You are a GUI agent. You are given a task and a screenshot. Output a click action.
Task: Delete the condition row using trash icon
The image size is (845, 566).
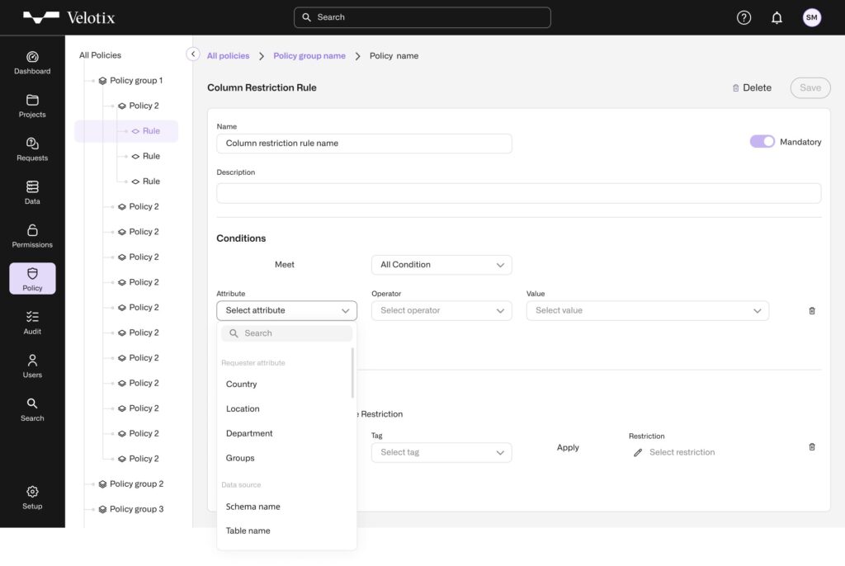812,311
